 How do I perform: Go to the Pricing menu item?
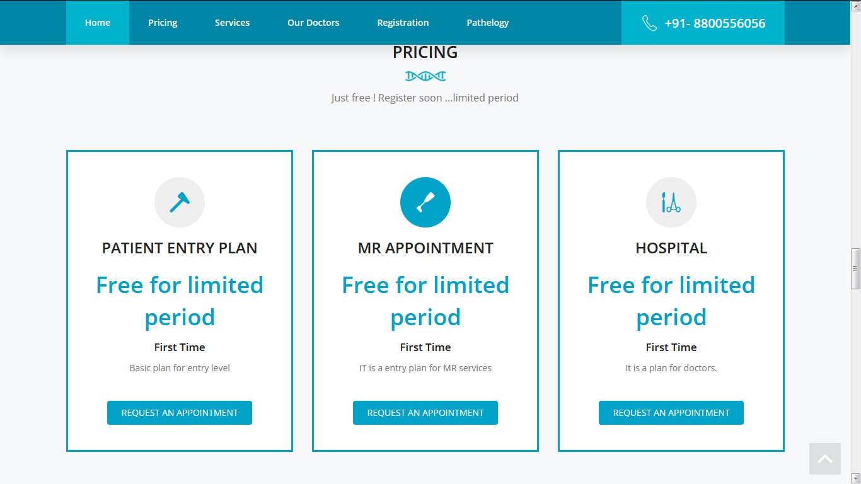[163, 23]
